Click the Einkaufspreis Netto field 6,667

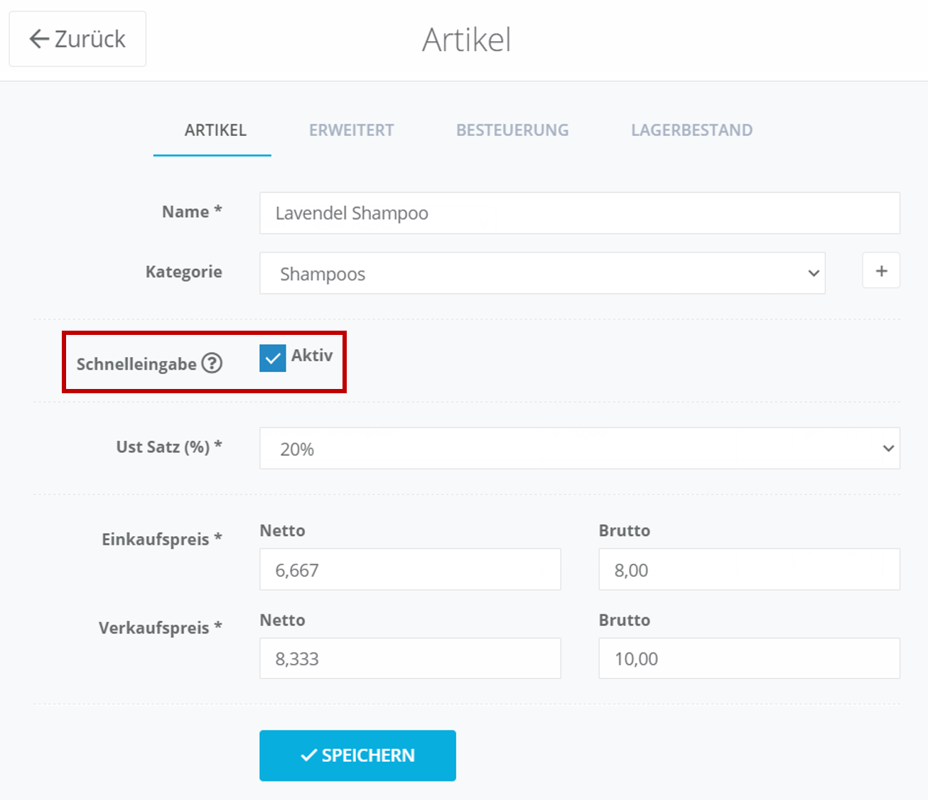click(410, 570)
